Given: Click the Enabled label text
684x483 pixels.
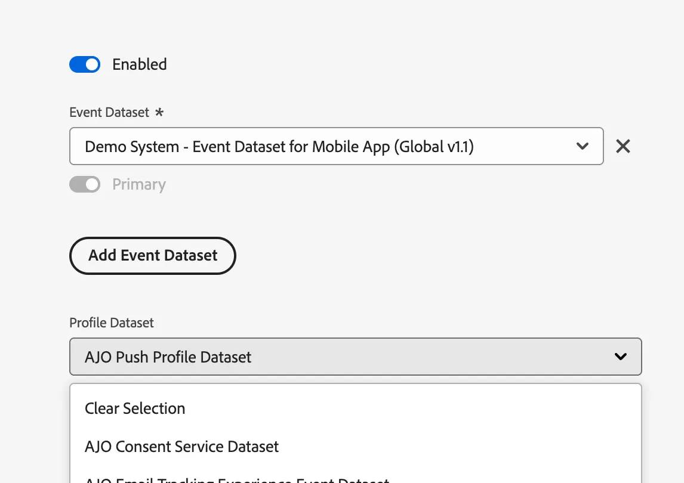Looking at the screenshot, I should (140, 64).
